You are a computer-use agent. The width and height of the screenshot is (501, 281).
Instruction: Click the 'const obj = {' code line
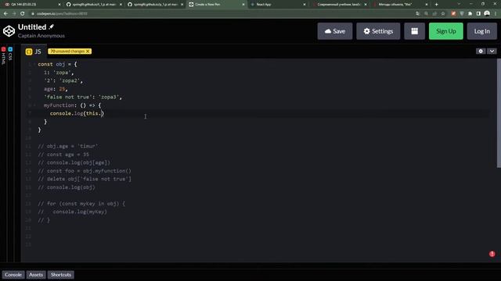pos(57,64)
